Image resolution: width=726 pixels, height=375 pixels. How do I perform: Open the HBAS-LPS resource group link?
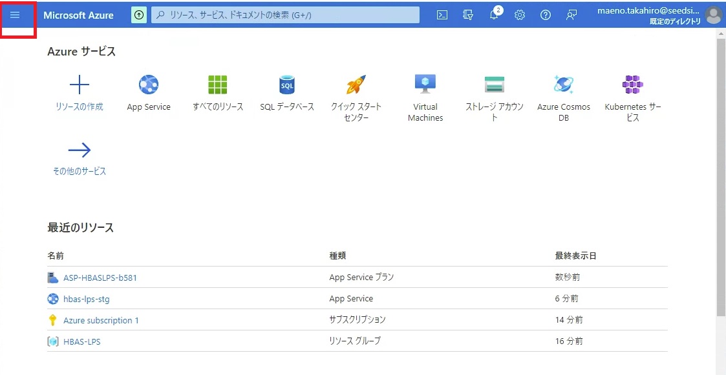coord(82,341)
